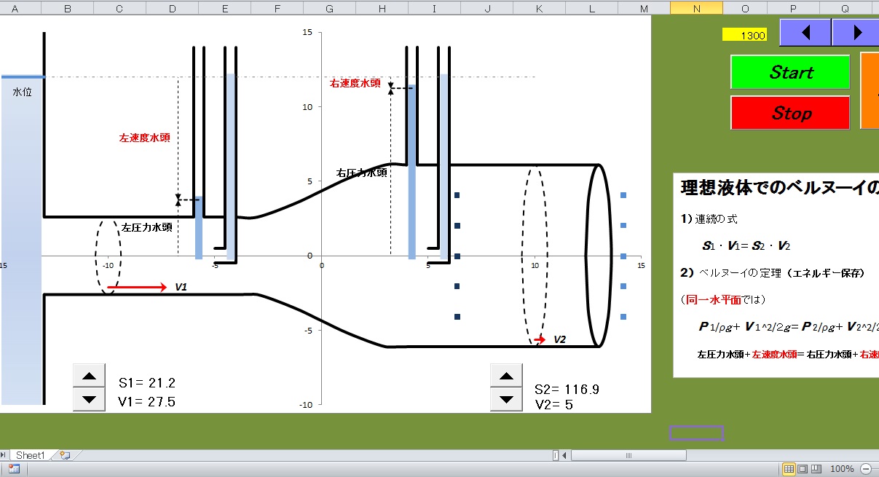Click the S2= 116.9 label

click(x=567, y=390)
